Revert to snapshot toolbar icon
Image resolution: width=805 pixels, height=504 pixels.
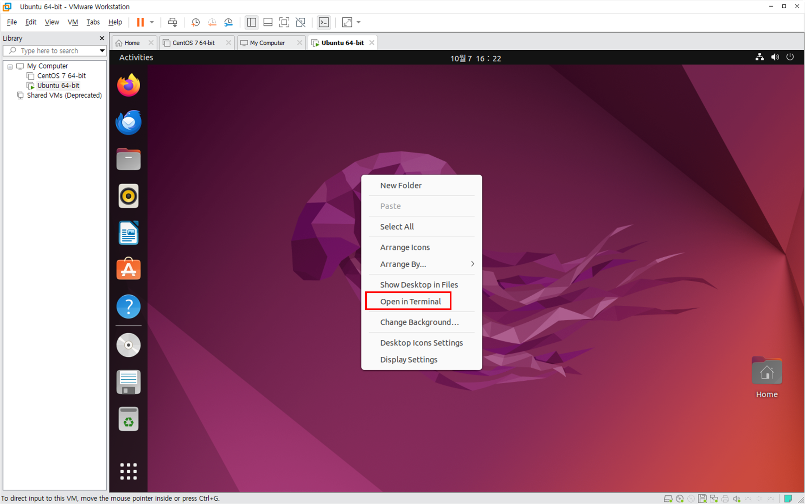tap(212, 22)
